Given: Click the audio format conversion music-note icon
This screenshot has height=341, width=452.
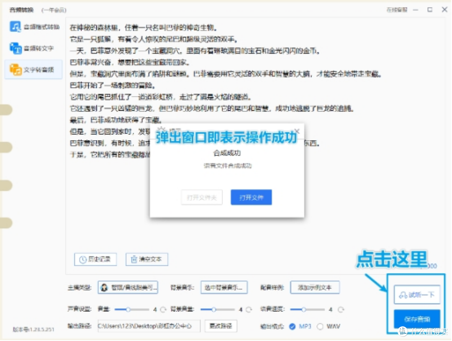Looking at the screenshot, I should click(x=15, y=26).
